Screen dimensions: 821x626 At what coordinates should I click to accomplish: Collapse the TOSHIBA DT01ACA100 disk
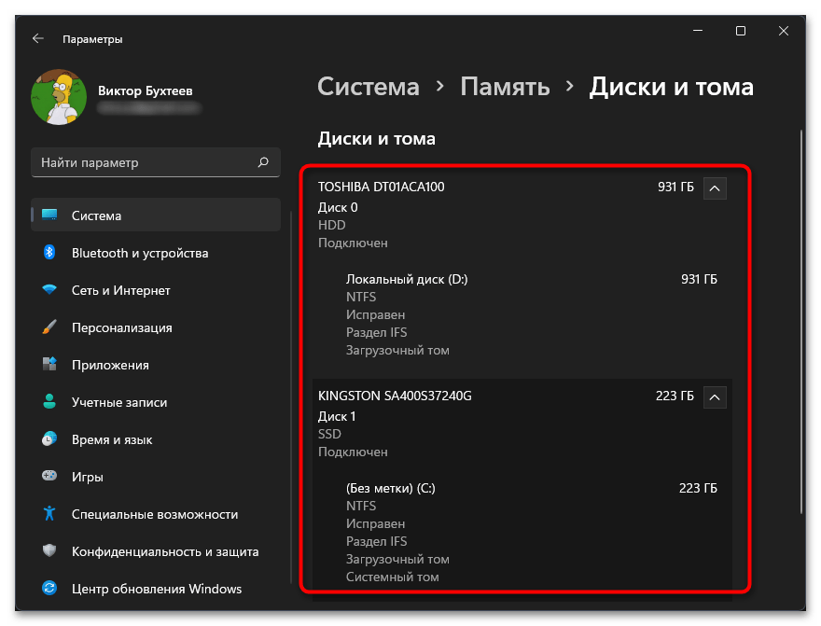(x=714, y=188)
